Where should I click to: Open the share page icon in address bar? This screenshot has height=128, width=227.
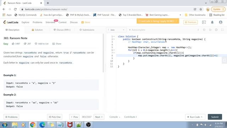(x=195, y=9)
